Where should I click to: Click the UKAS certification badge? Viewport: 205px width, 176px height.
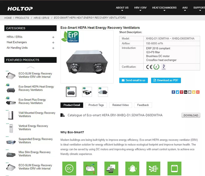click(164, 67)
